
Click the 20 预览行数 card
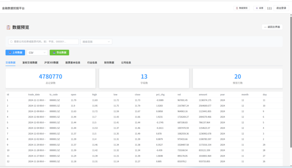pyautogui.click(x=238, y=78)
